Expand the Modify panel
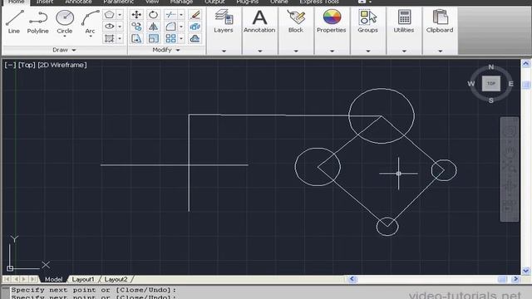 (166, 50)
